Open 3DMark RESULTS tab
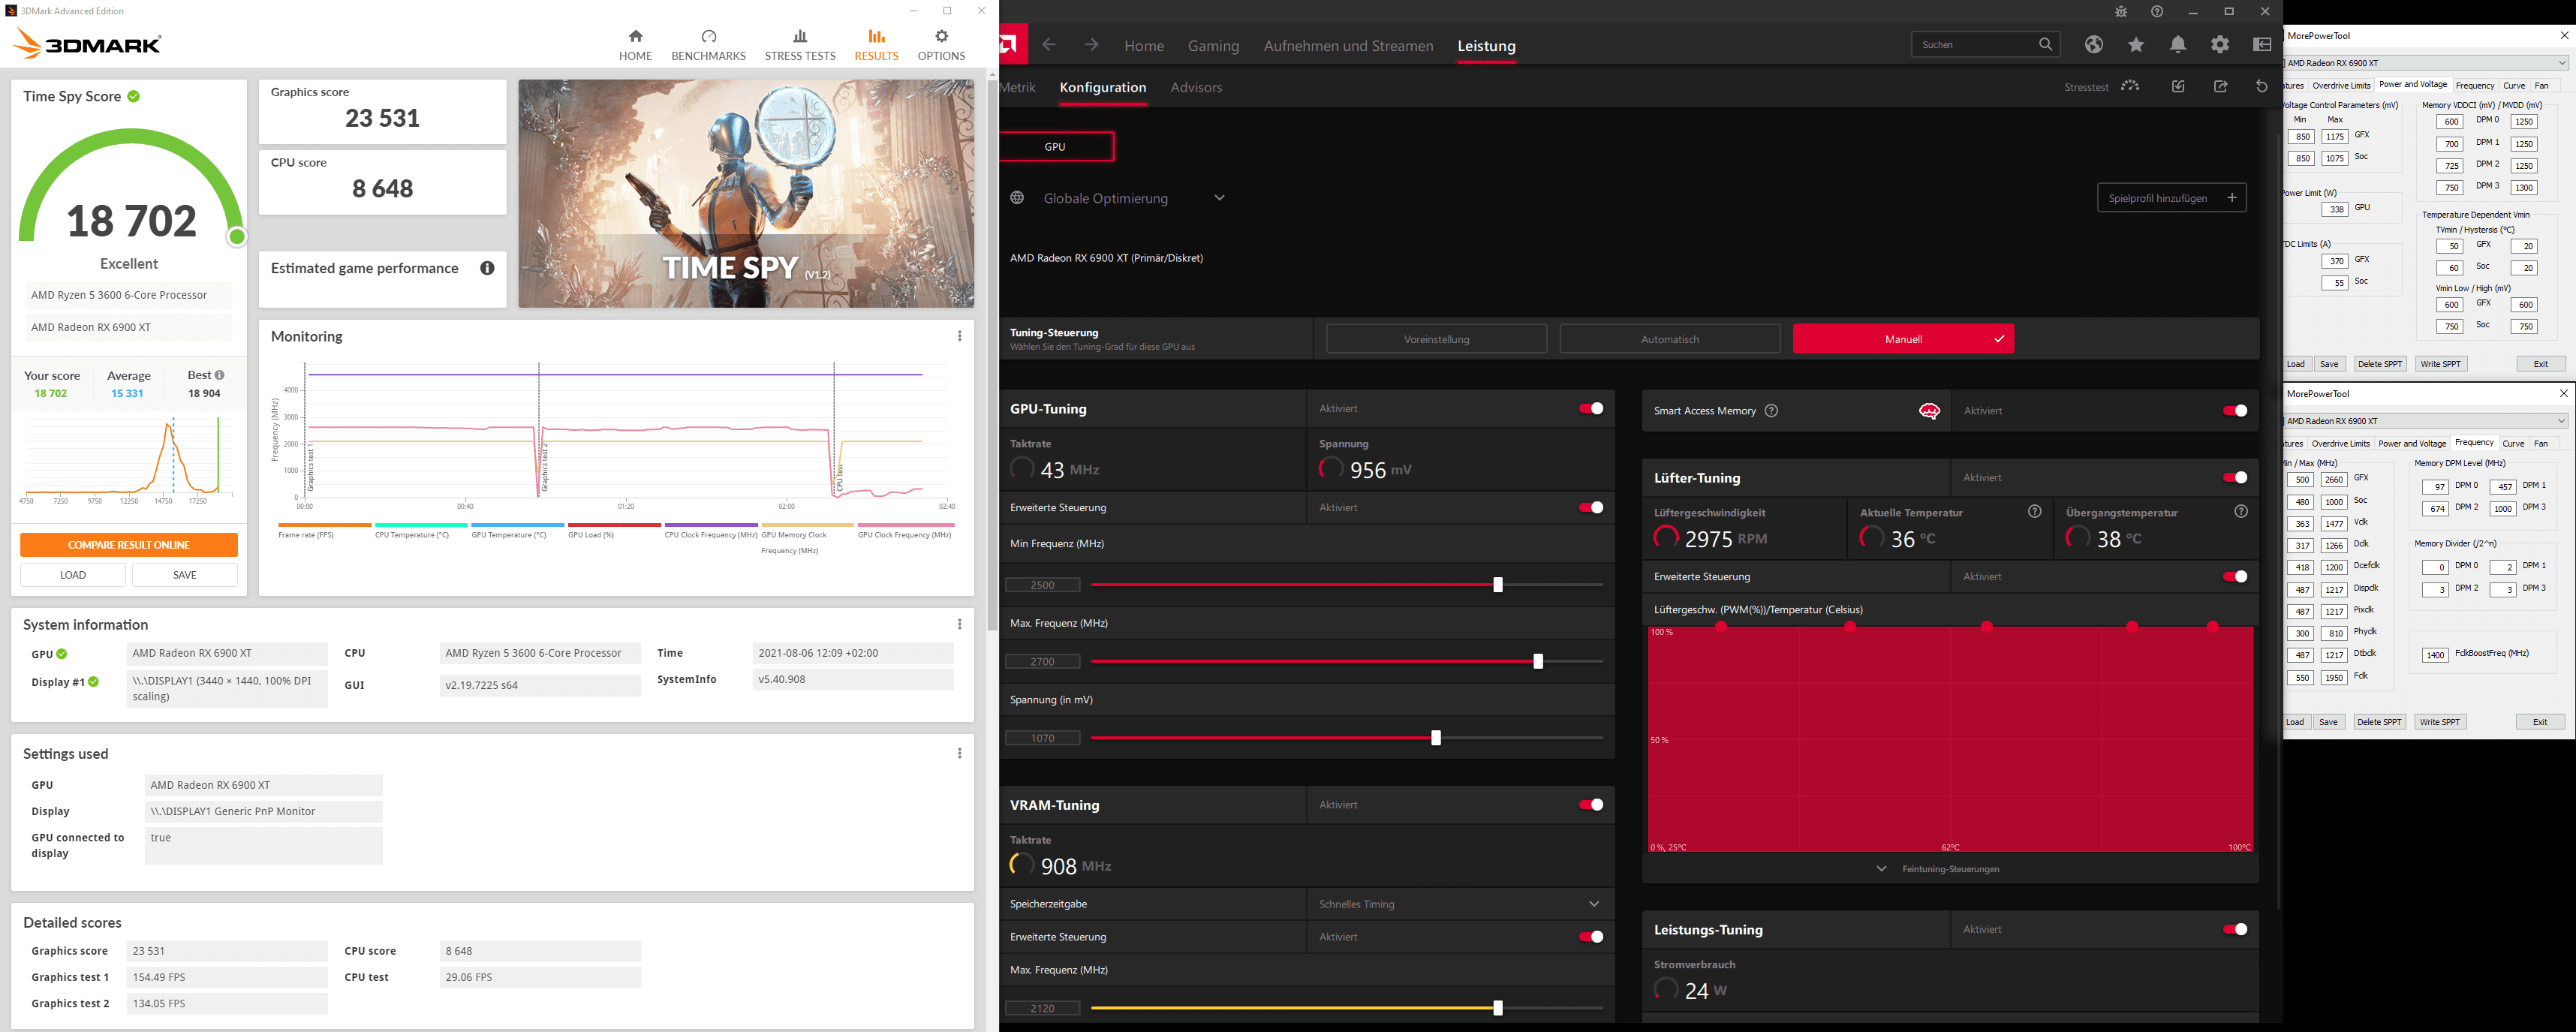 pyautogui.click(x=876, y=46)
